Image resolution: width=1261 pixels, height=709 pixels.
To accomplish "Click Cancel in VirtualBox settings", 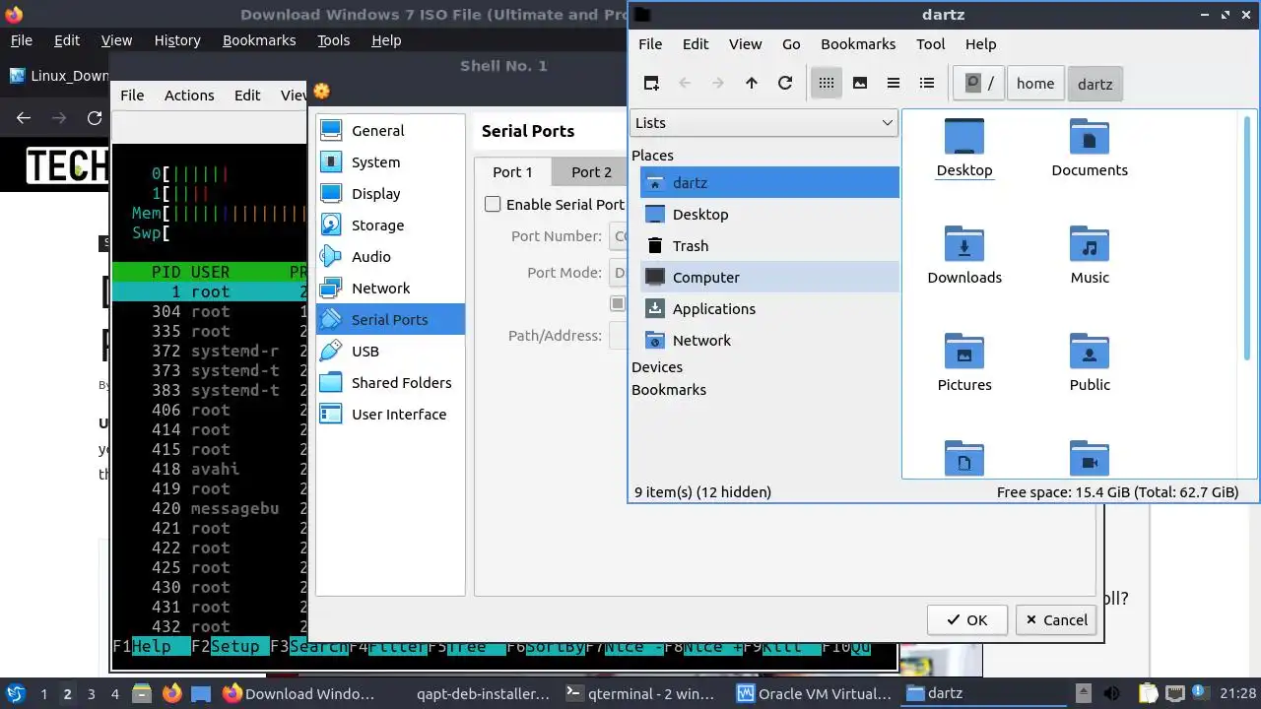I will [x=1056, y=619].
